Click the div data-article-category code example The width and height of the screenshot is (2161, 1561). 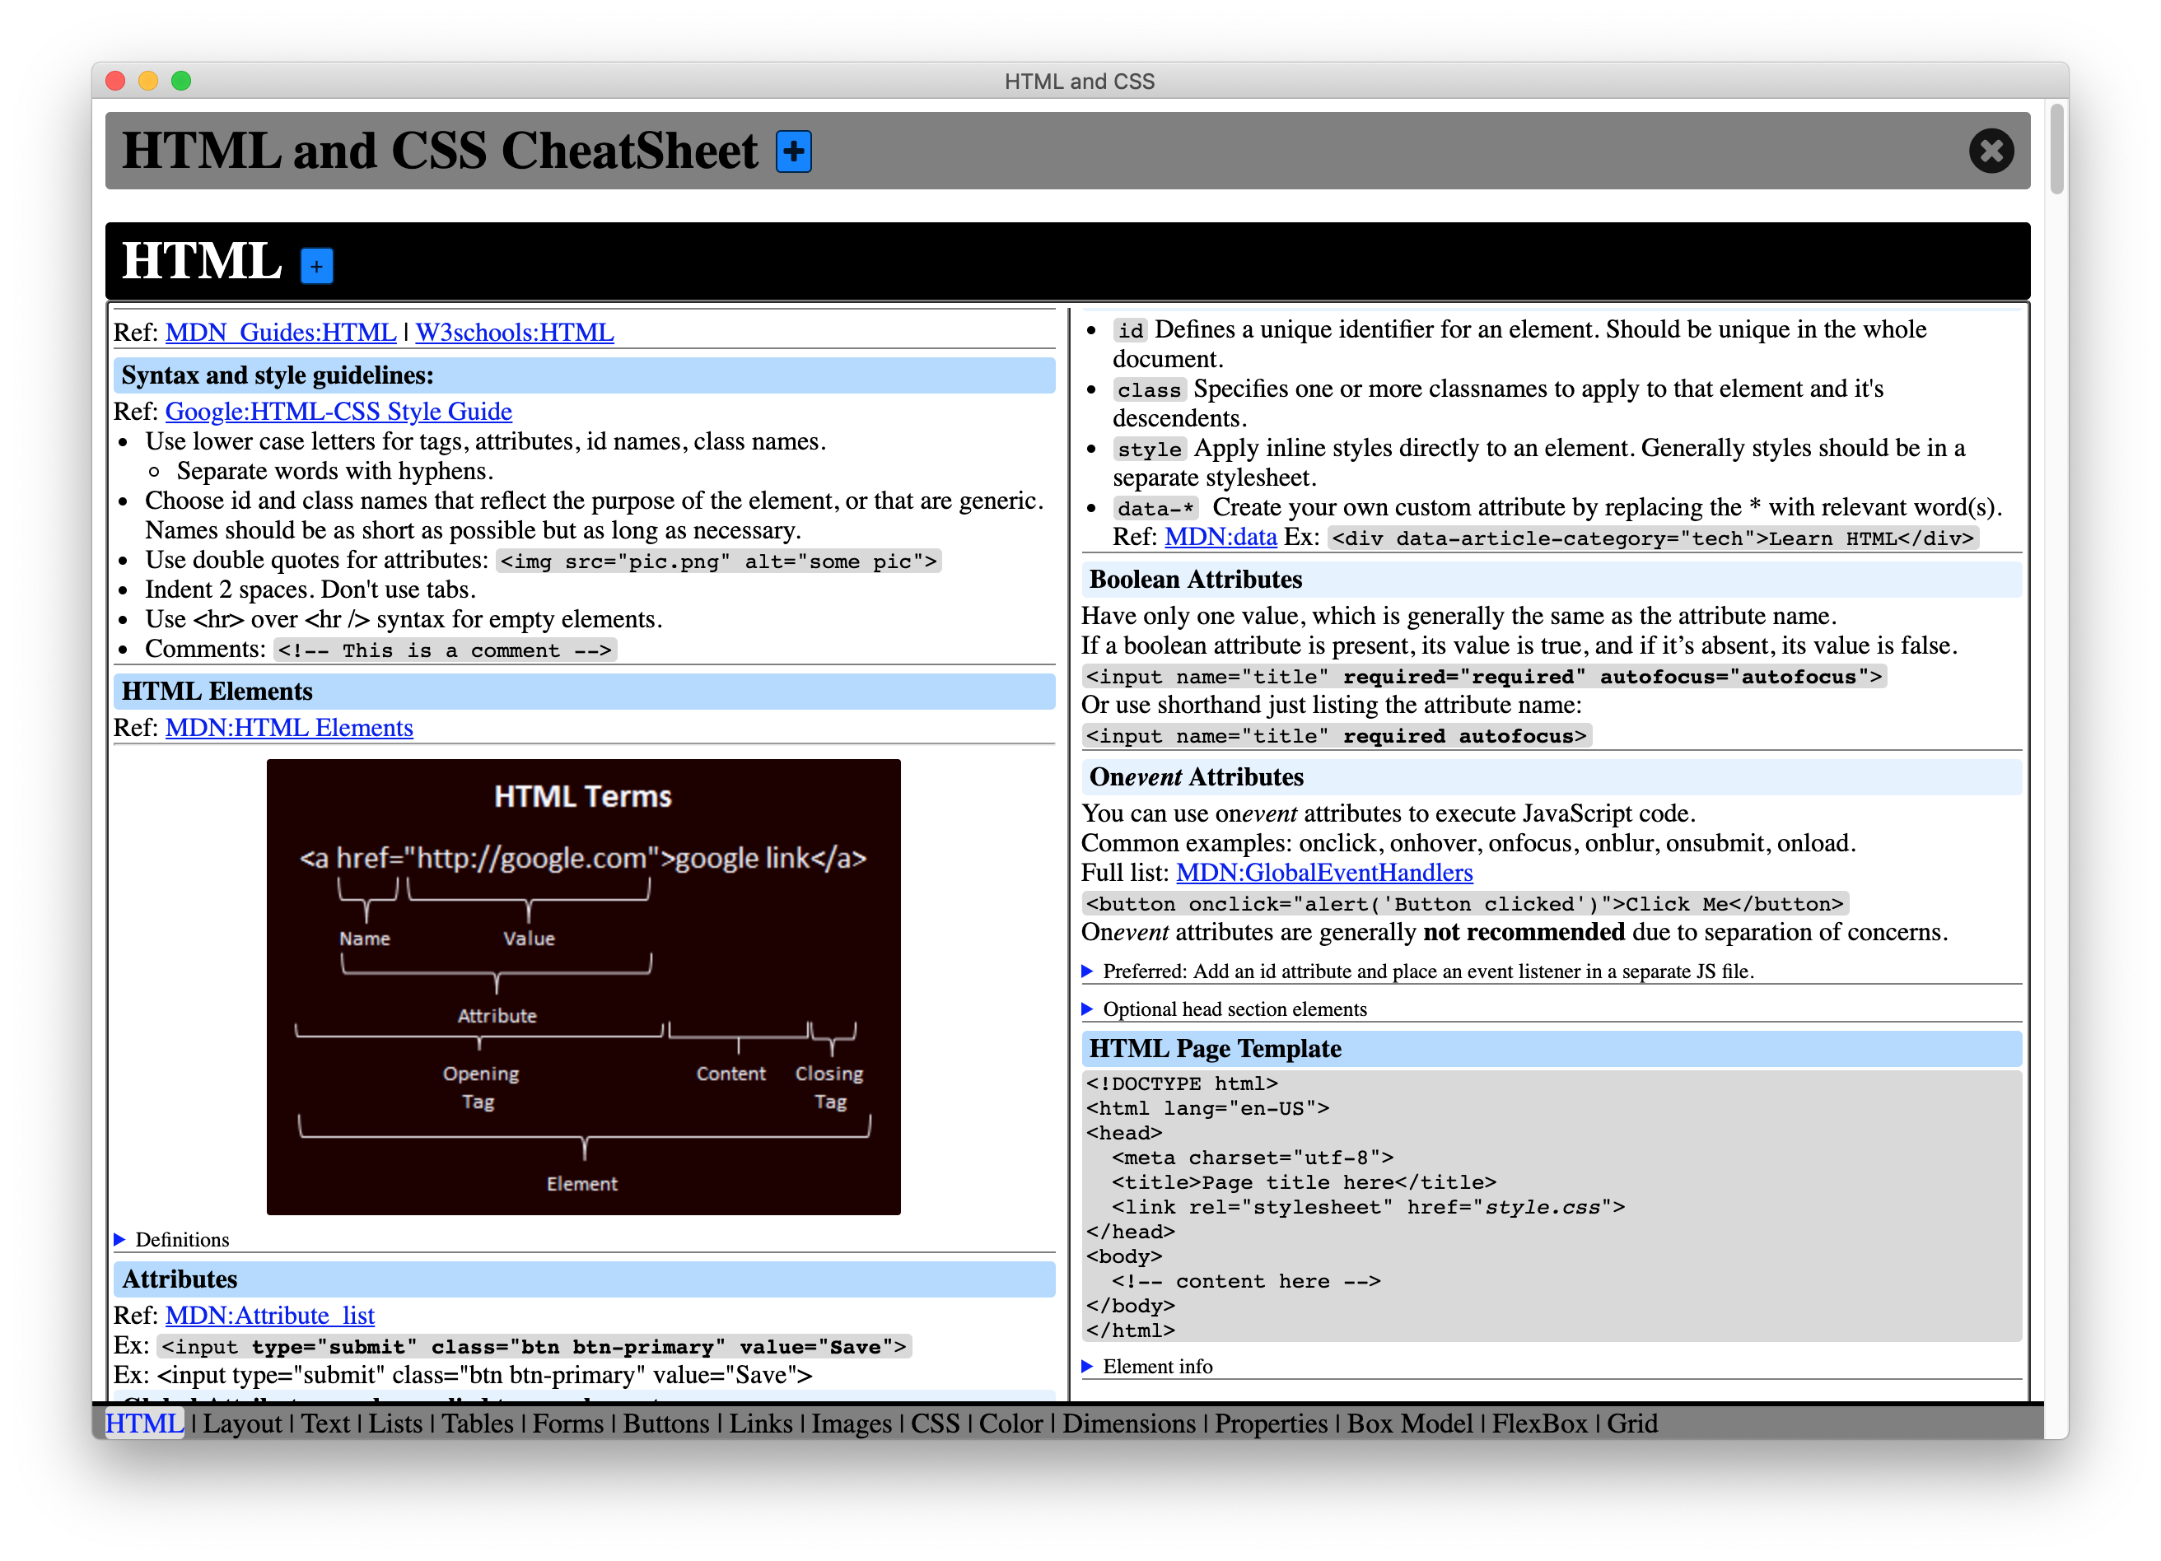pos(1652,538)
